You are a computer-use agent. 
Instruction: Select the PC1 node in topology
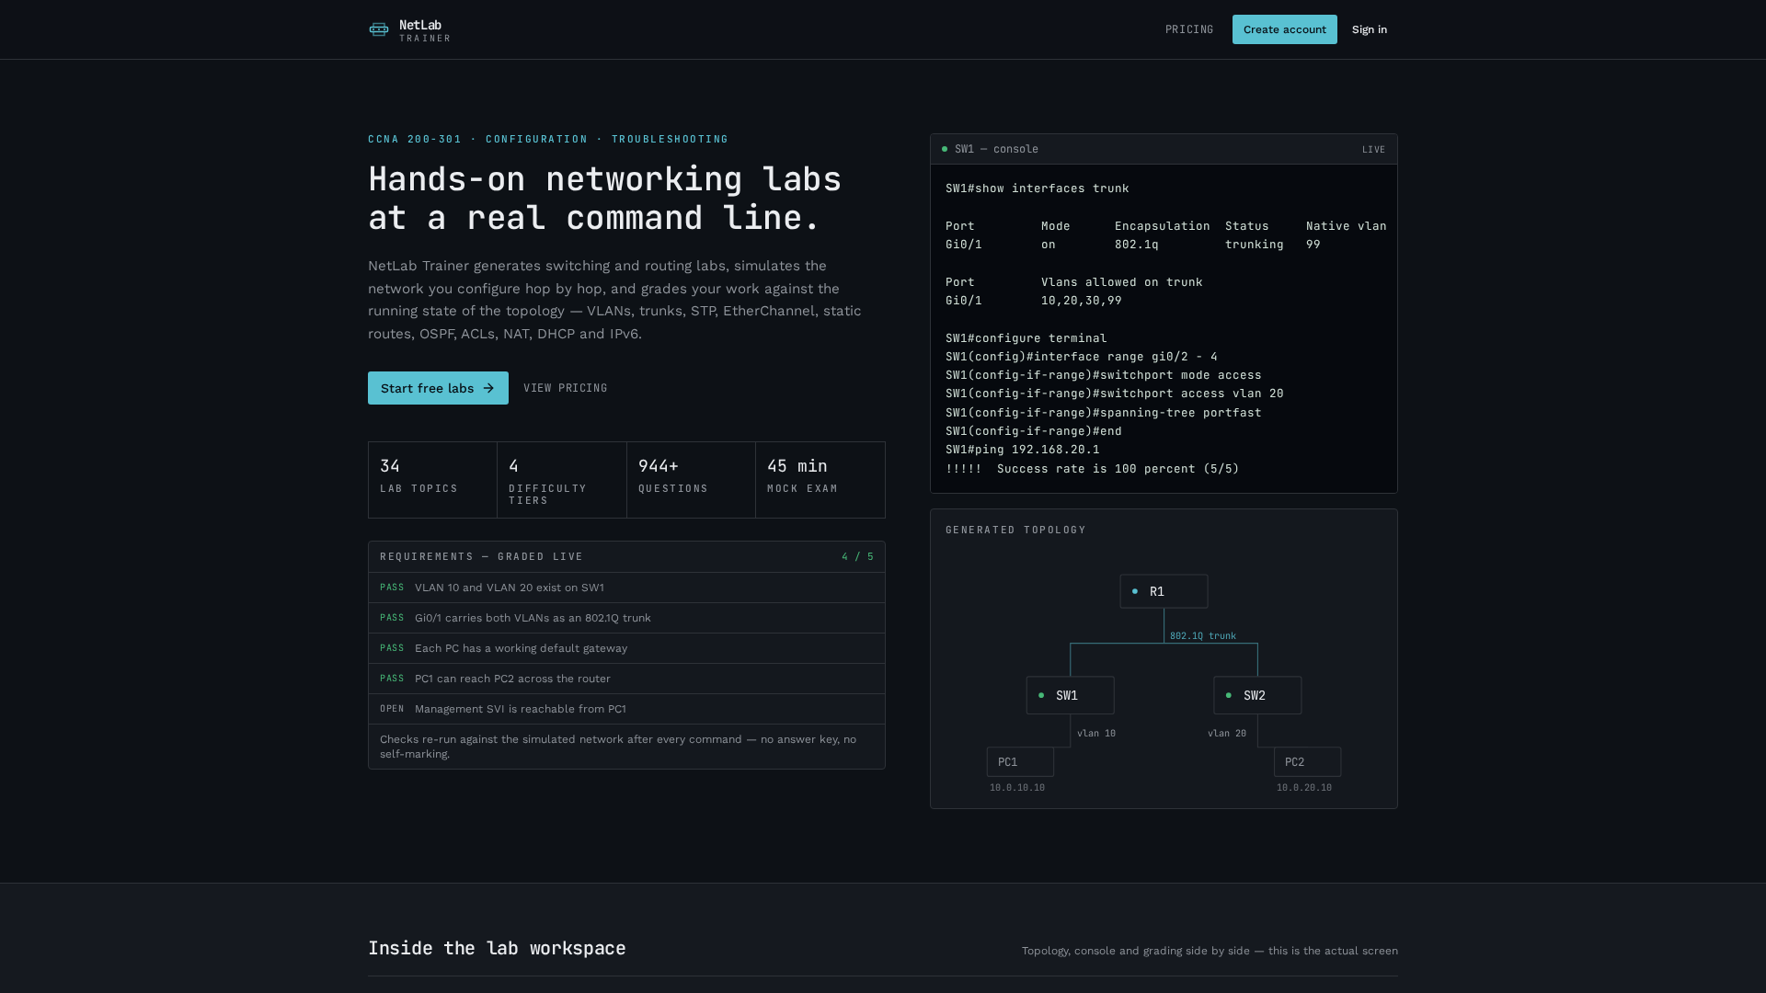point(1020,762)
